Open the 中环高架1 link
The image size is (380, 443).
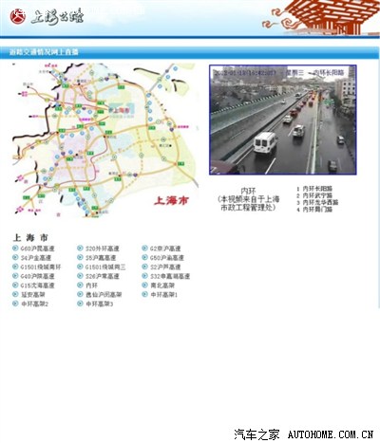tap(163, 294)
